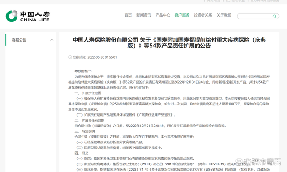The width and height of the screenshot is (287, 172).
Task: Collapse the 客服公告 sidebar chevron
Action: 52,40
